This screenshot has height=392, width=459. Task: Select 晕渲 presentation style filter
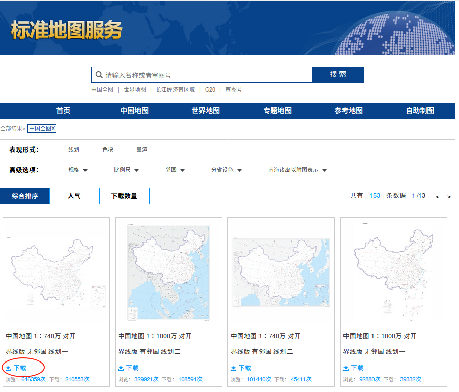pyautogui.click(x=142, y=149)
